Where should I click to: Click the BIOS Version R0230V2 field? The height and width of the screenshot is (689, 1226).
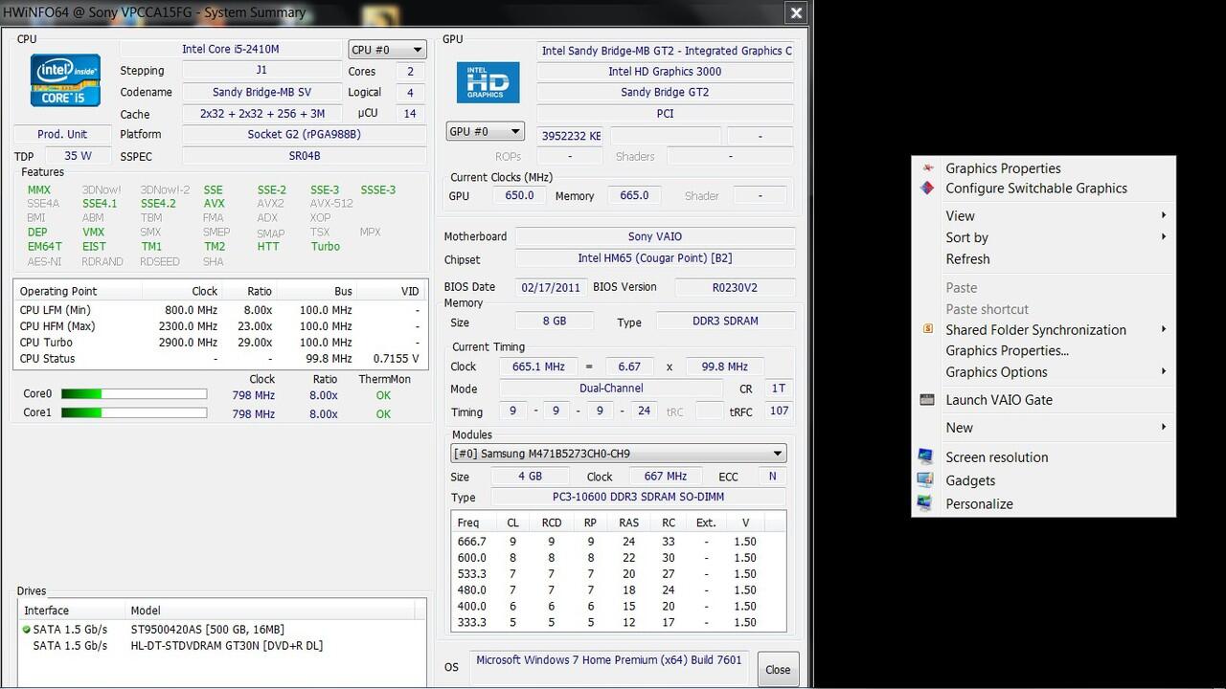tap(735, 287)
